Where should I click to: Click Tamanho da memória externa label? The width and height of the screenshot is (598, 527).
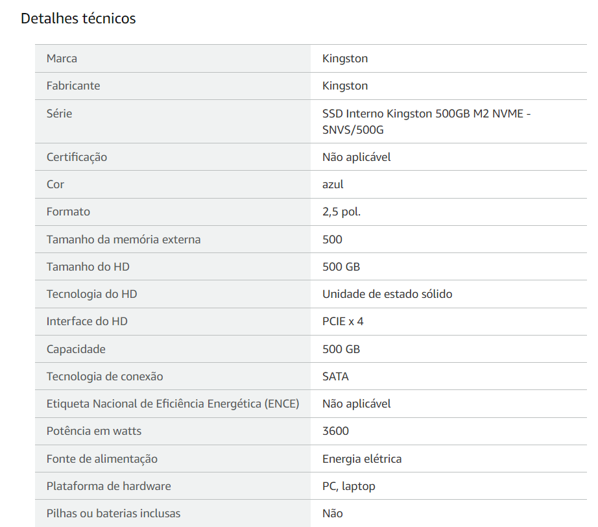tap(124, 239)
